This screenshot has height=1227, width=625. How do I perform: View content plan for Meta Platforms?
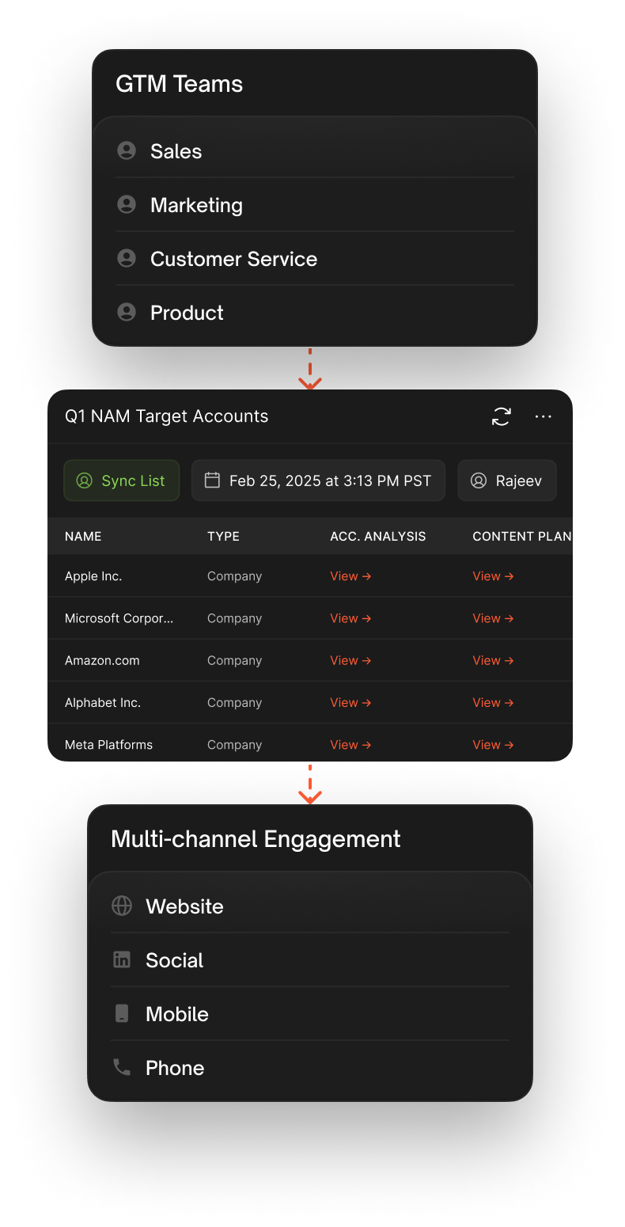coord(493,744)
